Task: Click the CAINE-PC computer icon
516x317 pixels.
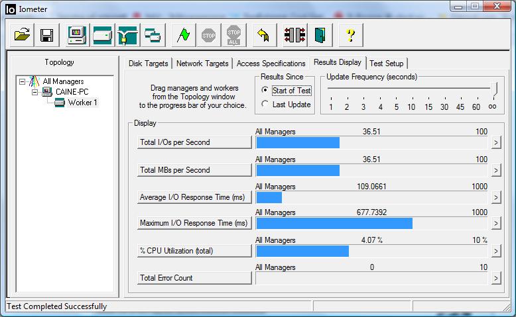Action: tap(47, 91)
